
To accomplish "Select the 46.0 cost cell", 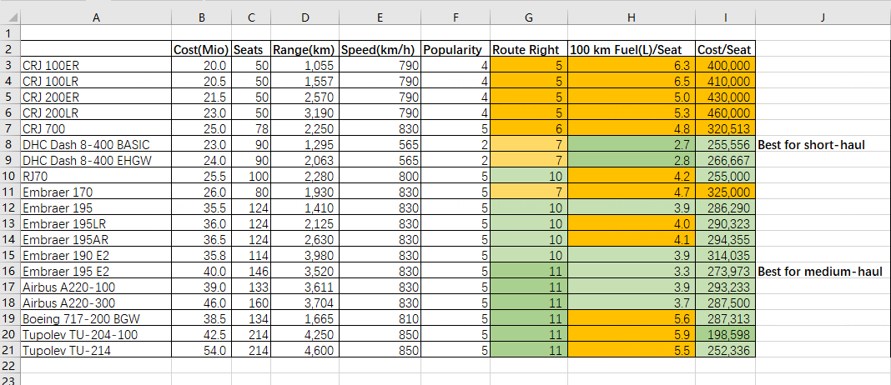I will coord(202,303).
